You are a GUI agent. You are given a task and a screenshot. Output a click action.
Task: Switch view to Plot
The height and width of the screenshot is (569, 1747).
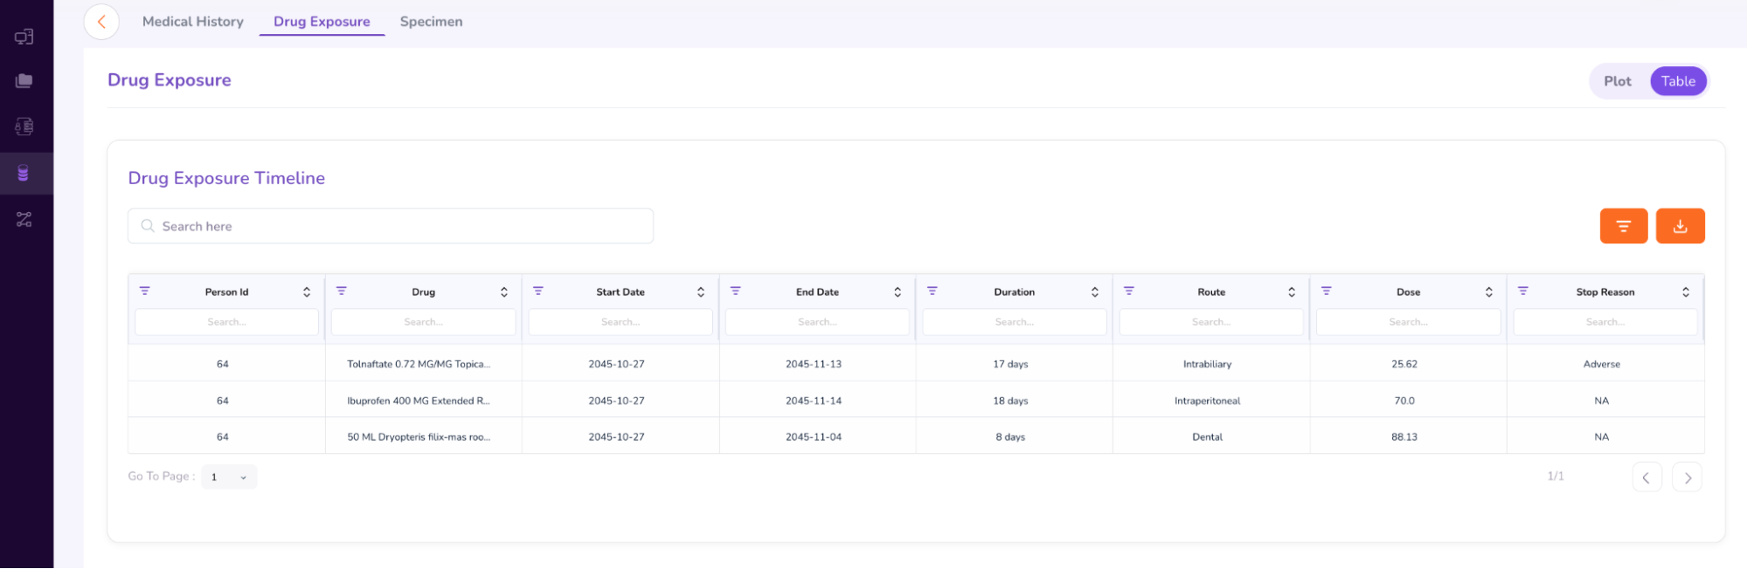[x=1617, y=81]
